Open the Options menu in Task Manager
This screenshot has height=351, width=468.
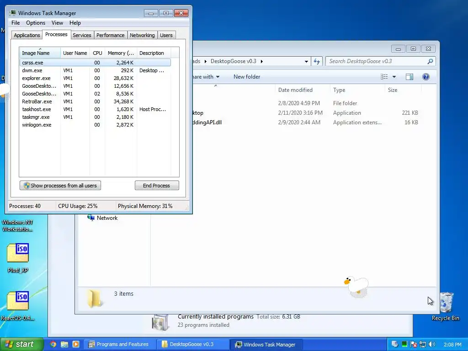(x=36, y=23)
